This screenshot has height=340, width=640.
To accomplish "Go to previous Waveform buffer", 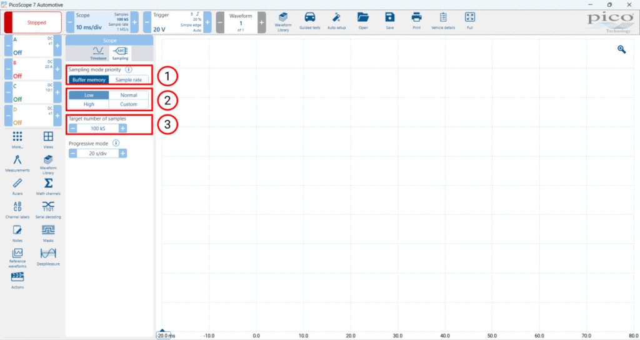I will click(x=220, y=22).
